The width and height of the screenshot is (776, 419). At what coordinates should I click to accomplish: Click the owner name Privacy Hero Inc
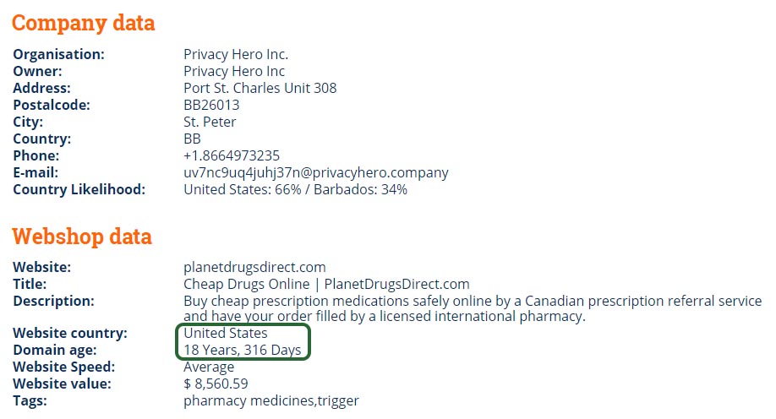pyautogui.click(x=234, y=71)
